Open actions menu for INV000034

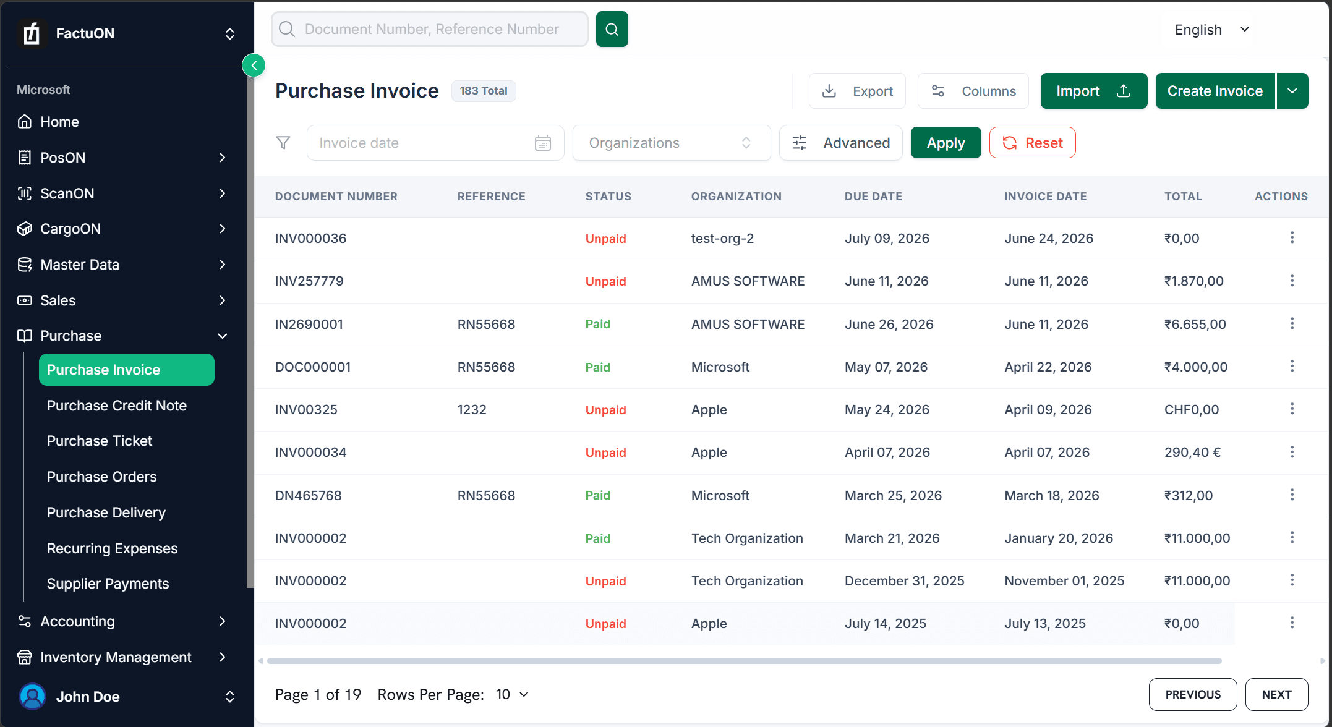(x=1292, y=452)
